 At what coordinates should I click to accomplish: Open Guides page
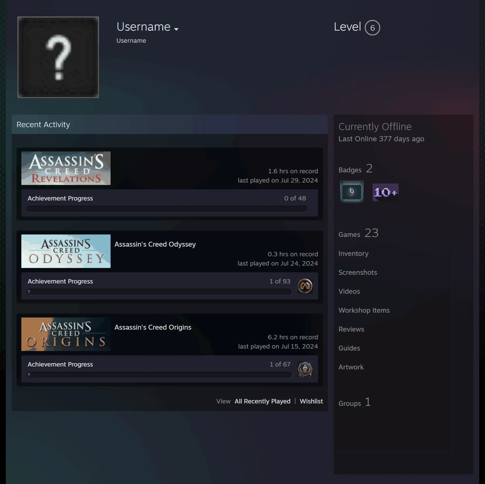click(x=349, y=348)
